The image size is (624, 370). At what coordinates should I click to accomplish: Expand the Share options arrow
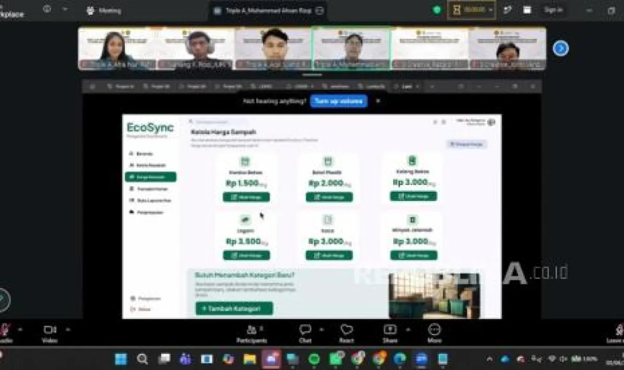(408, 329)
